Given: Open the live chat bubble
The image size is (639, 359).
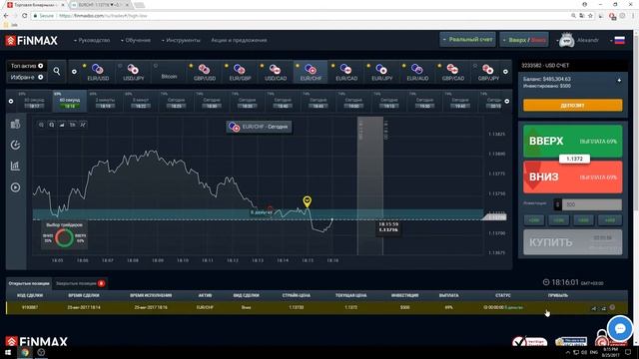Looking at the screenshot, I should (x=620, y=328).
